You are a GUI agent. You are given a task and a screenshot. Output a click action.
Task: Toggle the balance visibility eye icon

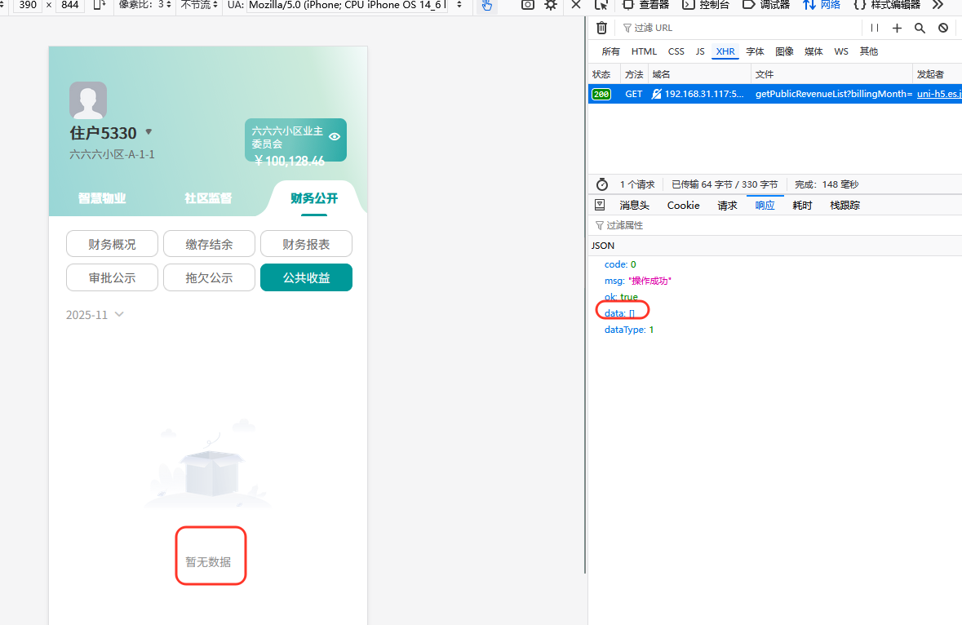coord(334,137)
